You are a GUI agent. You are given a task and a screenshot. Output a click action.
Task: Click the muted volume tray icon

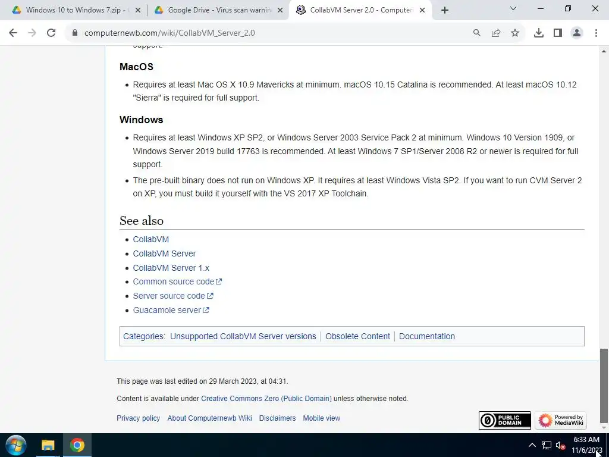pyautogui.click(x=560, y=445)
